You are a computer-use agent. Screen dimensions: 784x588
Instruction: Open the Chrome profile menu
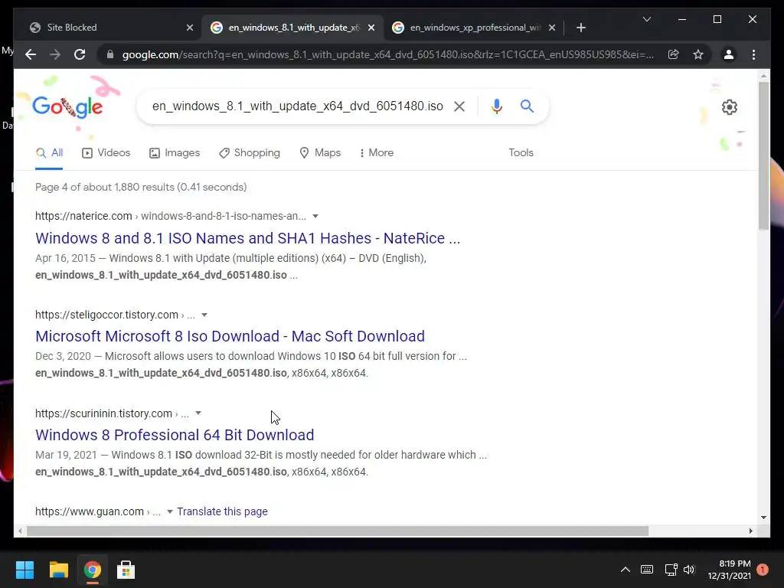click(x=729, y=54)
